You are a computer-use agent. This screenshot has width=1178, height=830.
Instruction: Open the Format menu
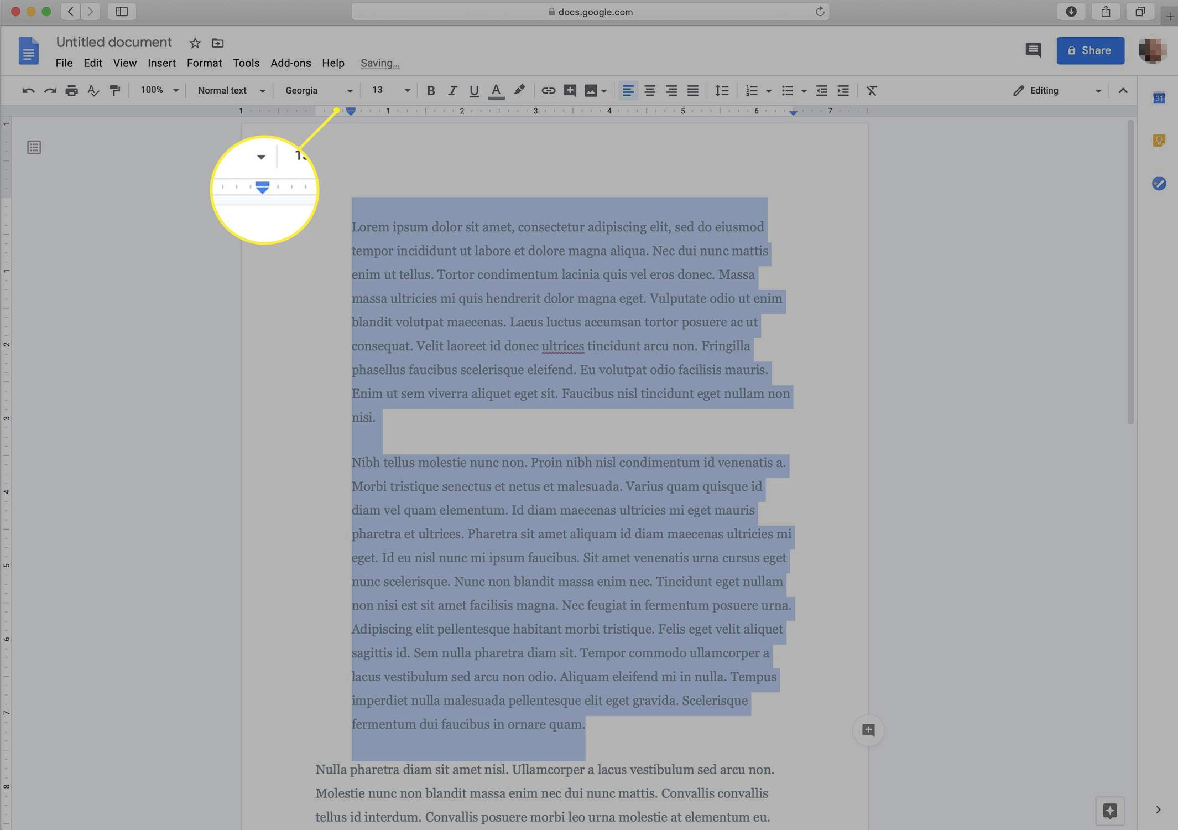pos(204,63)
